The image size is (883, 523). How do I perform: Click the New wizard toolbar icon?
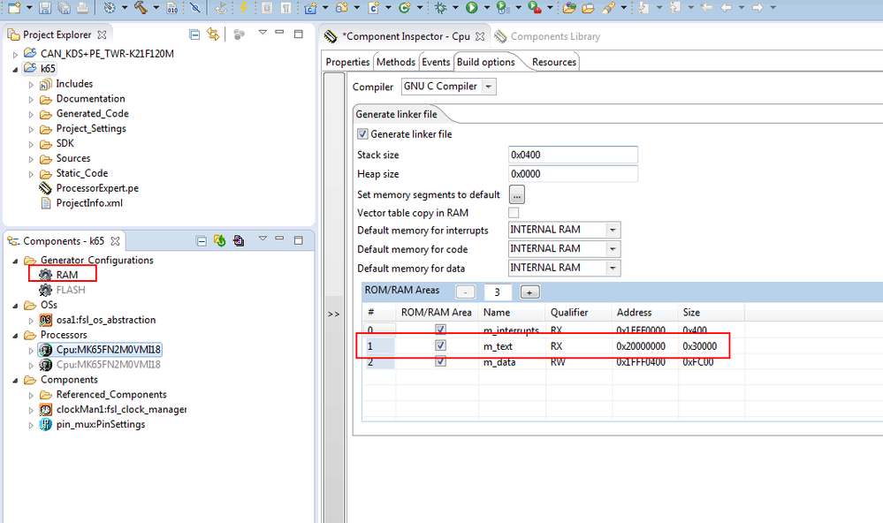click(14, 7)
